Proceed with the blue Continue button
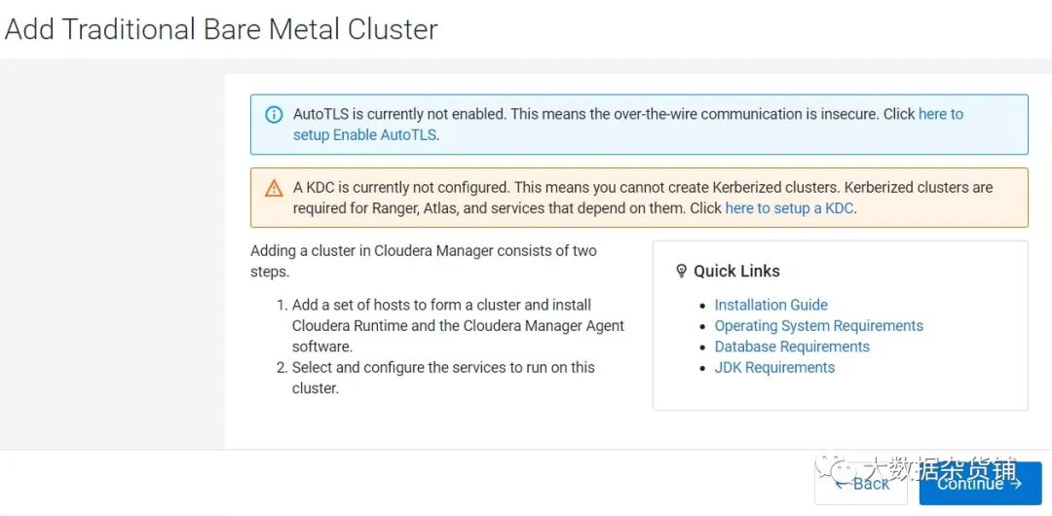 pos(980,483)
